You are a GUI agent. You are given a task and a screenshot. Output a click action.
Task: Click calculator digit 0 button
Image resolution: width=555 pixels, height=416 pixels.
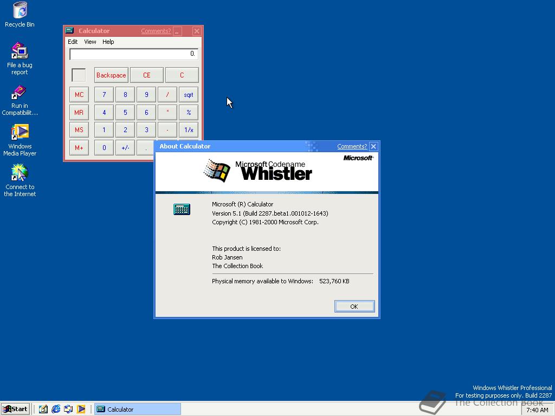[x=104, y=147]
